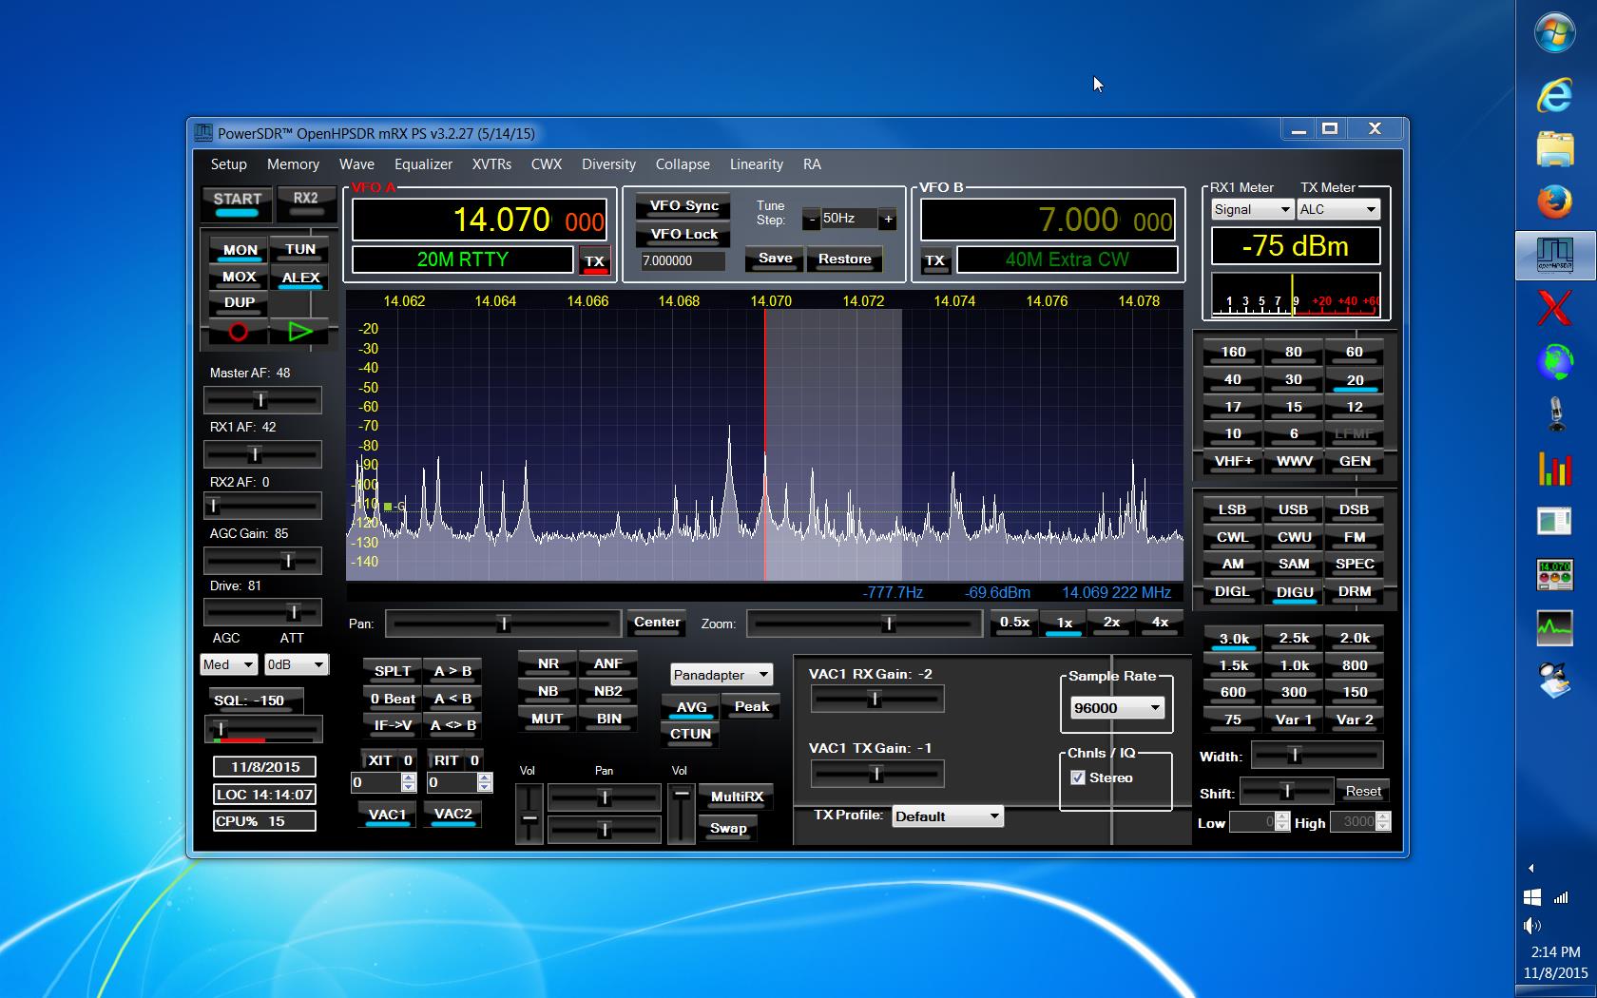Open the Sample Rate 96000 dropdown

coord(1116,708)
